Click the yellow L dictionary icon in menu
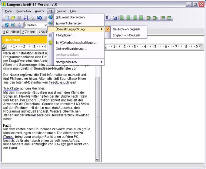Screen dimensions: 206x169 coord(51,42)
